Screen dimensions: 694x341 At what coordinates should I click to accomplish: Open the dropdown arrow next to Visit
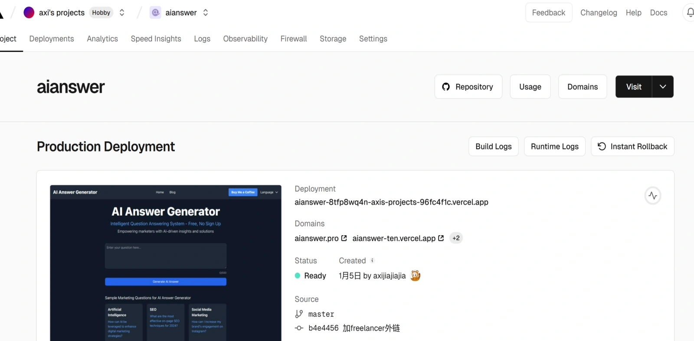[662, 87]
